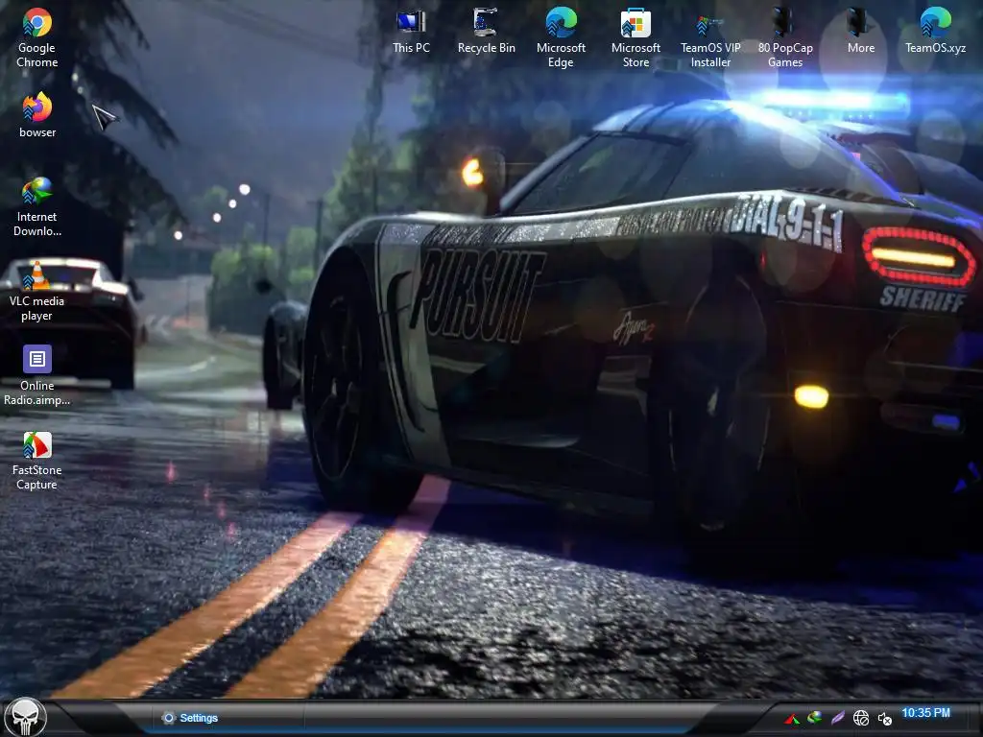Select the More desktop icon
The image size is (983, 737).
pyautogui.click(x=860, y=32)
